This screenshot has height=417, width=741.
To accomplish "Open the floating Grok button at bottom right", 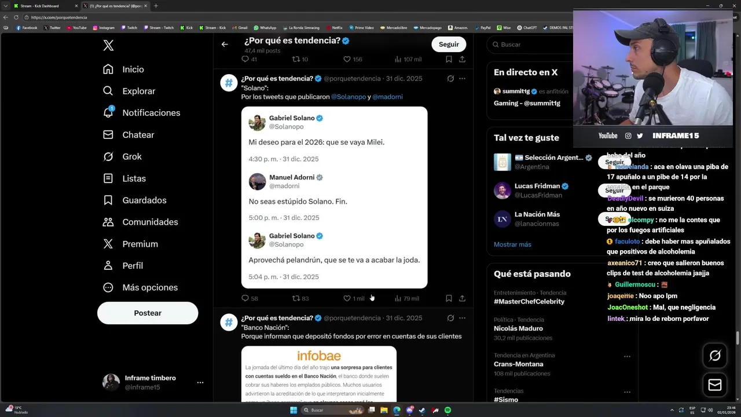I will pos(715,356).
